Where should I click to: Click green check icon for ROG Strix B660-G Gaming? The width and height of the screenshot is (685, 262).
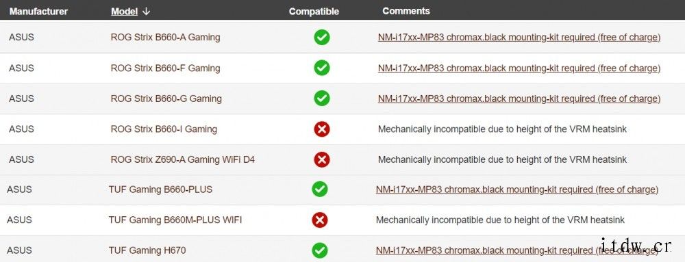tap(322, 99)
